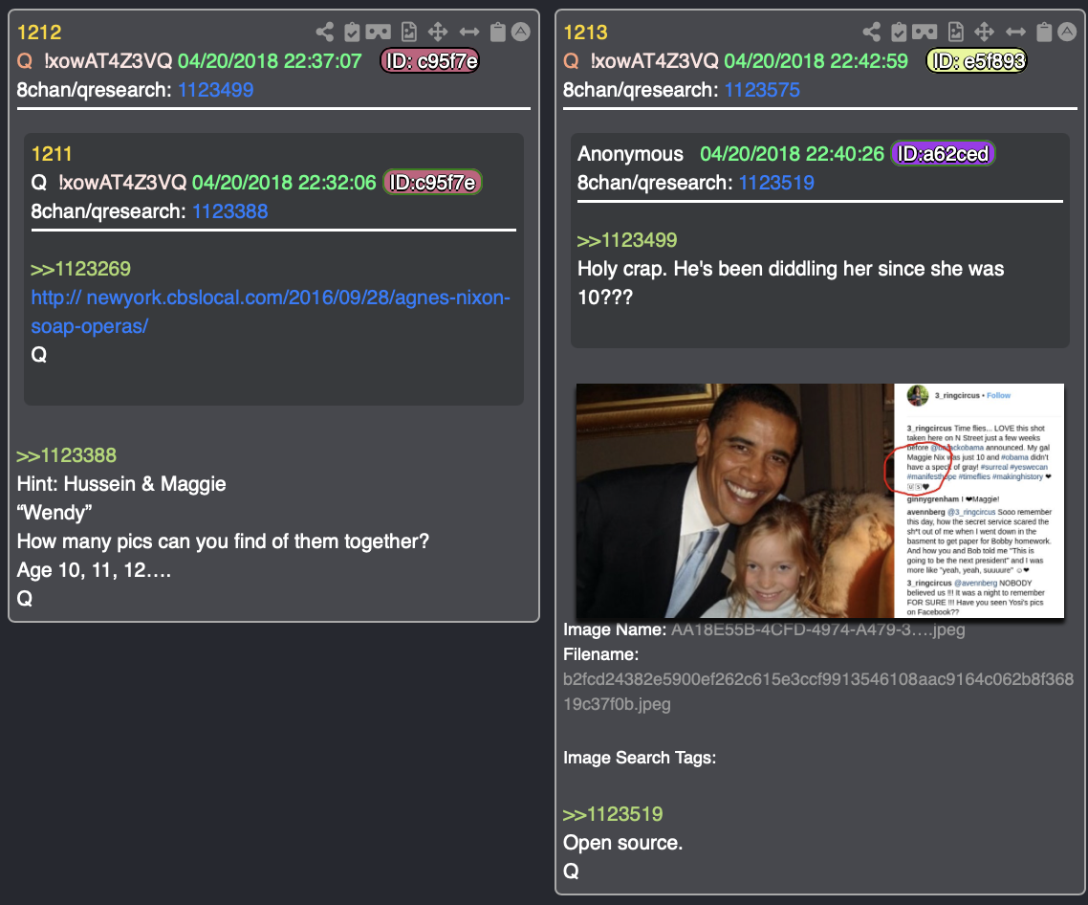
Task: Click the four-way move arrows on post 1213
Action: 984,32
